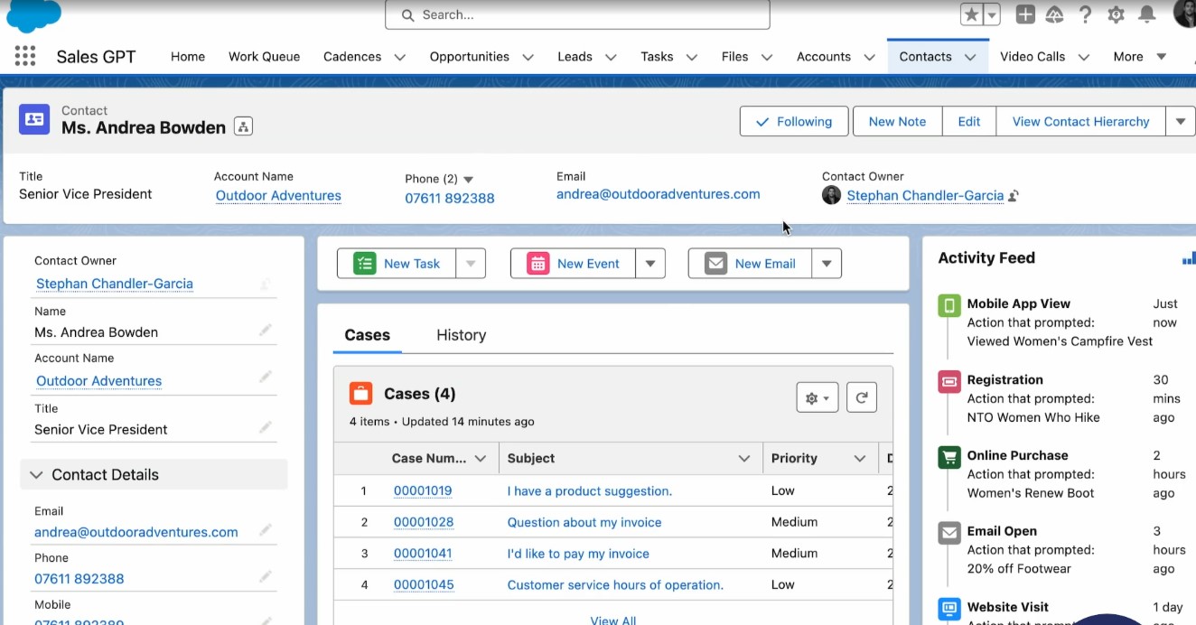This screenshot has height=625, width=1196.
Task: Click the New Task button
Action: click(x=397, y=264)
